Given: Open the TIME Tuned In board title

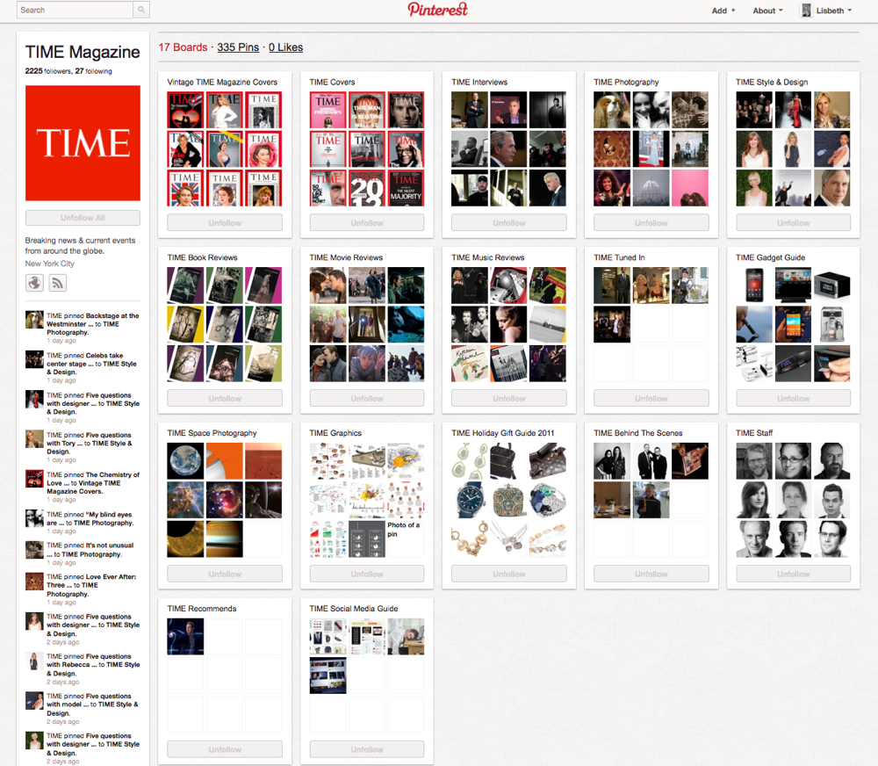Looking at the screenshot, I should pos(619,257).
